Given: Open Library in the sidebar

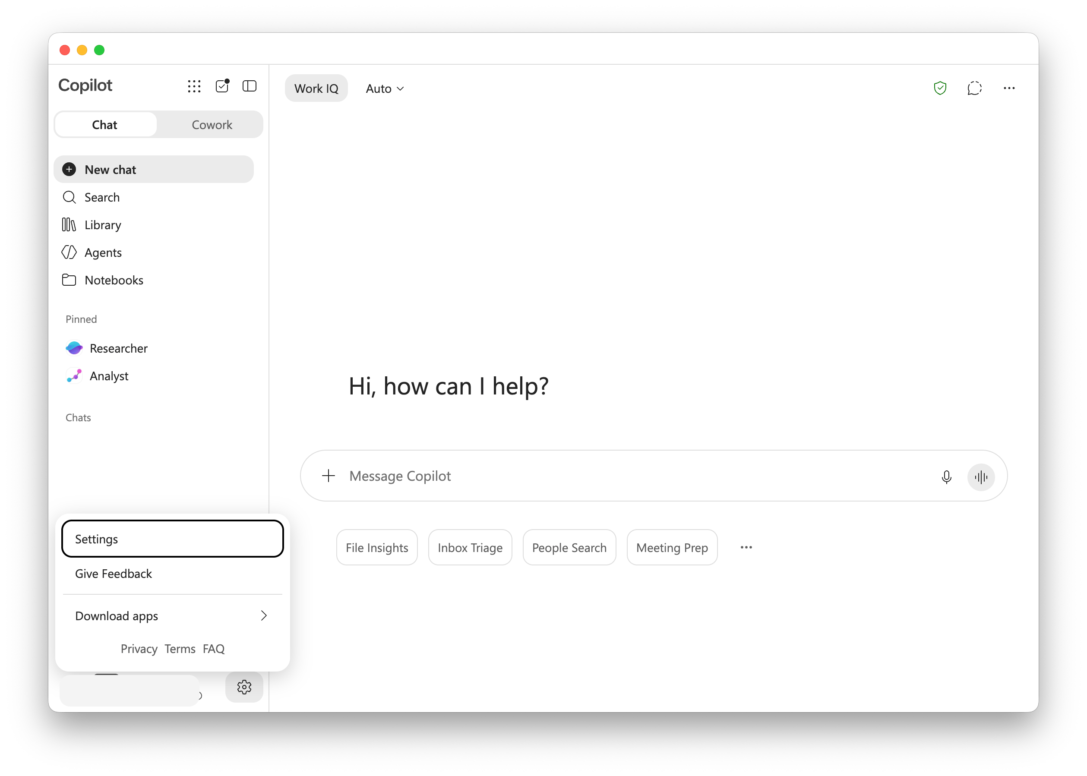Looking at the screenshot, I should 153,225.
